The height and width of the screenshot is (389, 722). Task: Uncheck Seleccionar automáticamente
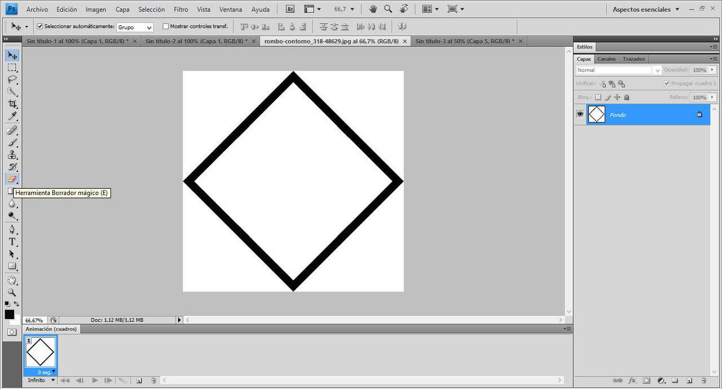click(40, 26)
